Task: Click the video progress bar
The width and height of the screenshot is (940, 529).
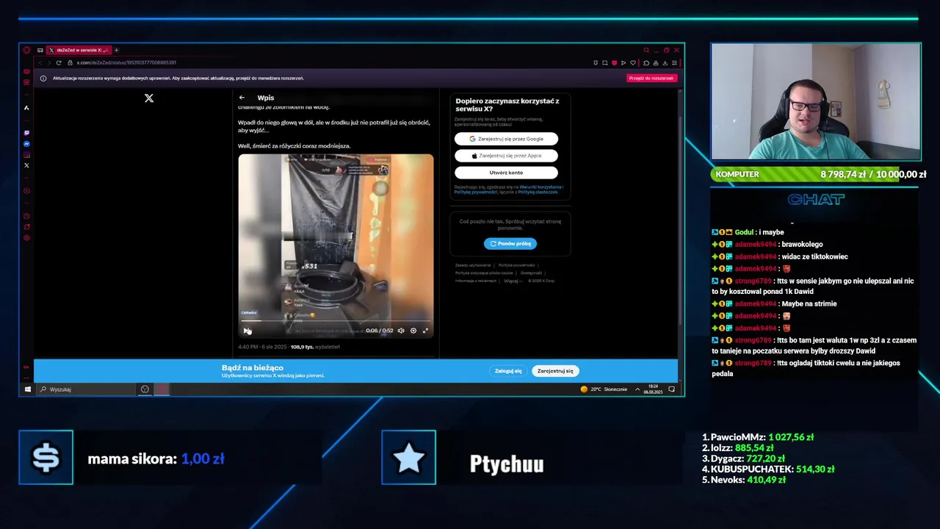Action: pos(336,321)
